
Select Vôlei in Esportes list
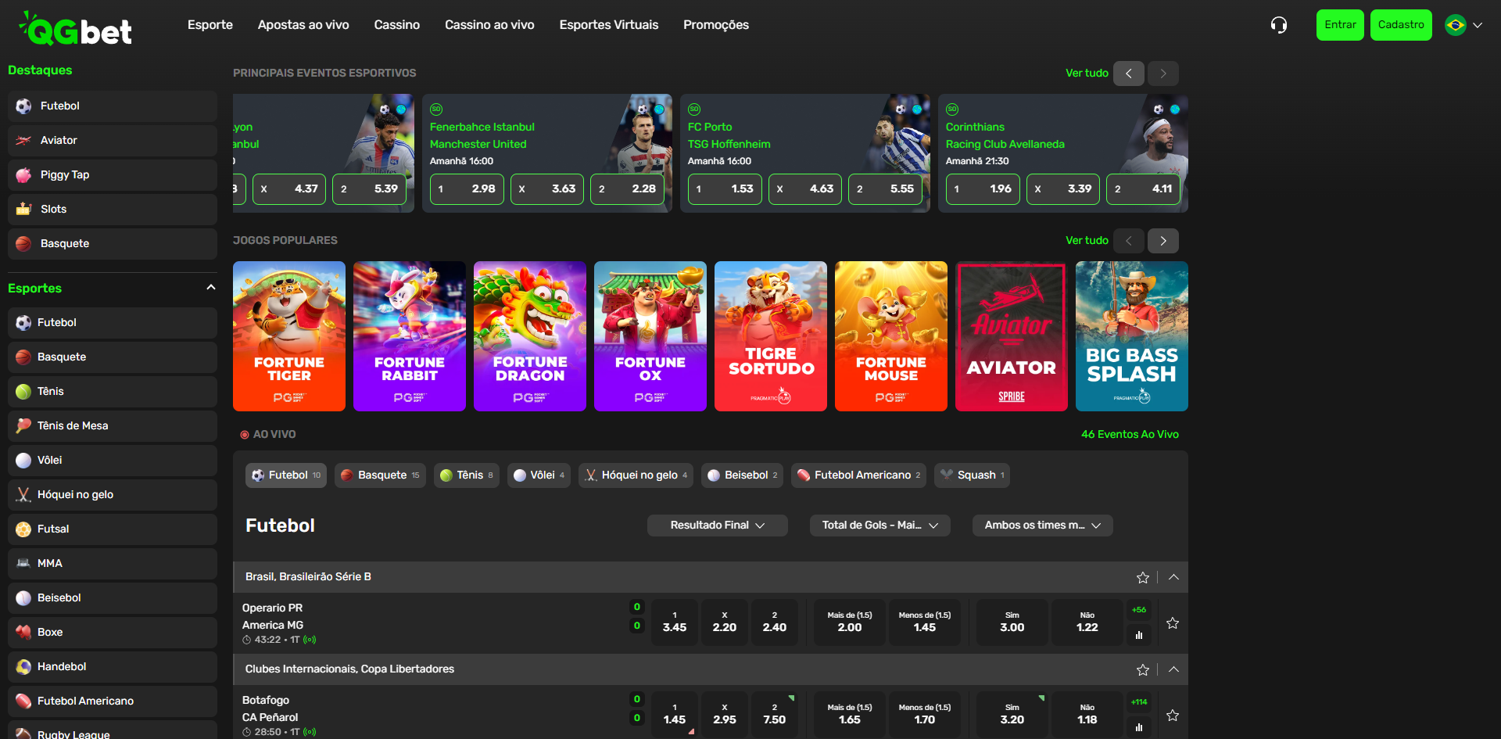(x=113, y=461)
